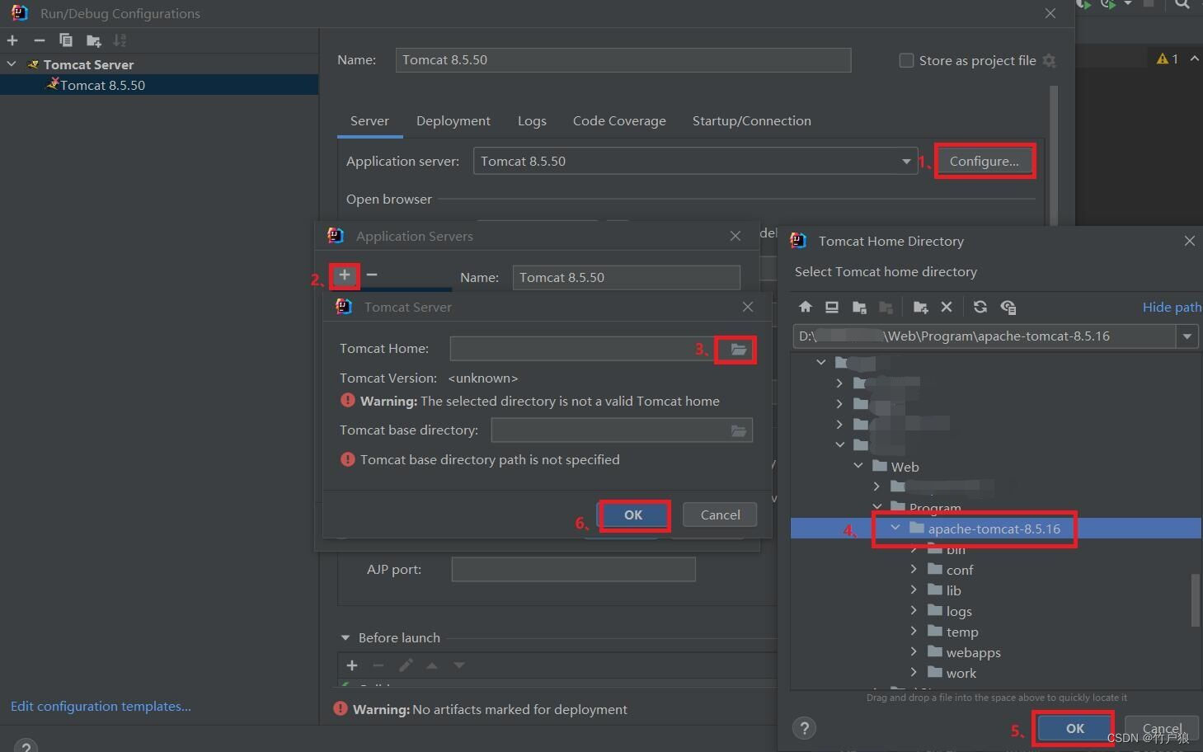Show hidden files and directories icon
Screen dimensions: 1203x752
pos(1008,307)
